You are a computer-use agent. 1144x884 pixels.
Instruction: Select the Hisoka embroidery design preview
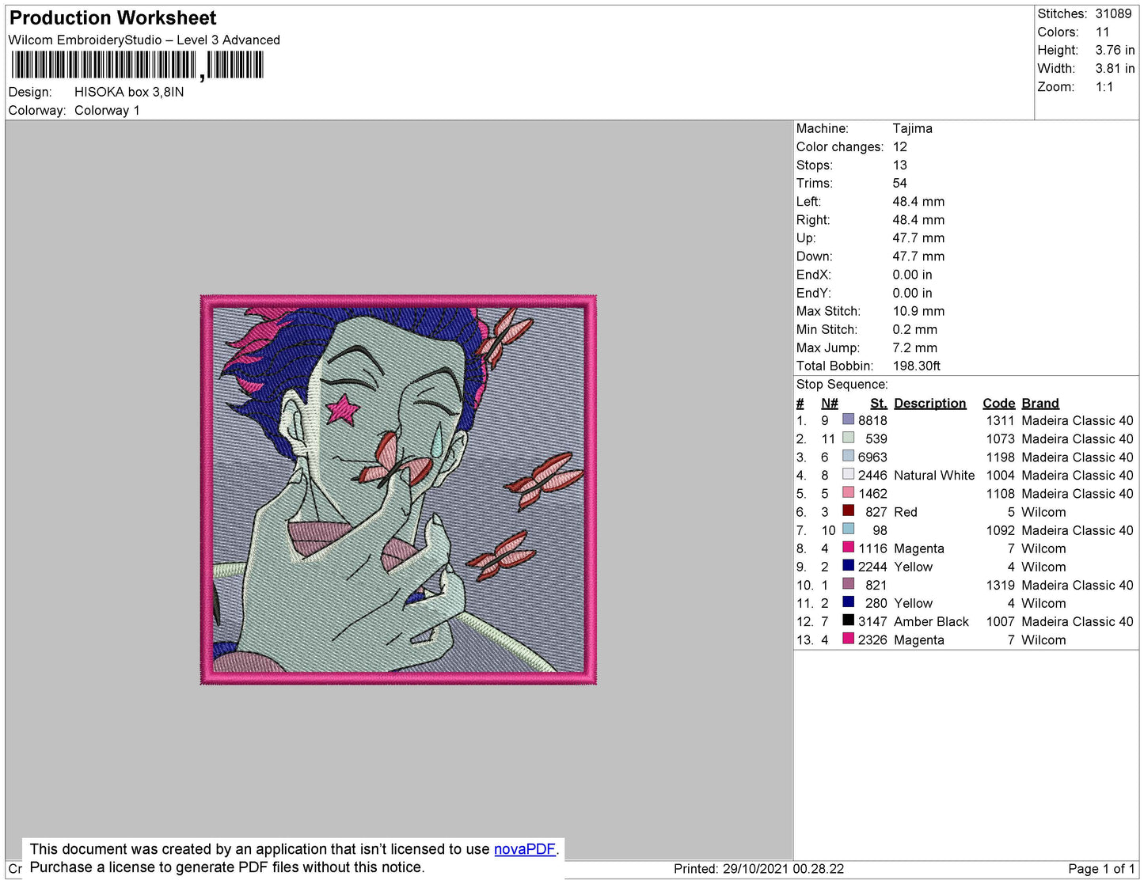398,490
